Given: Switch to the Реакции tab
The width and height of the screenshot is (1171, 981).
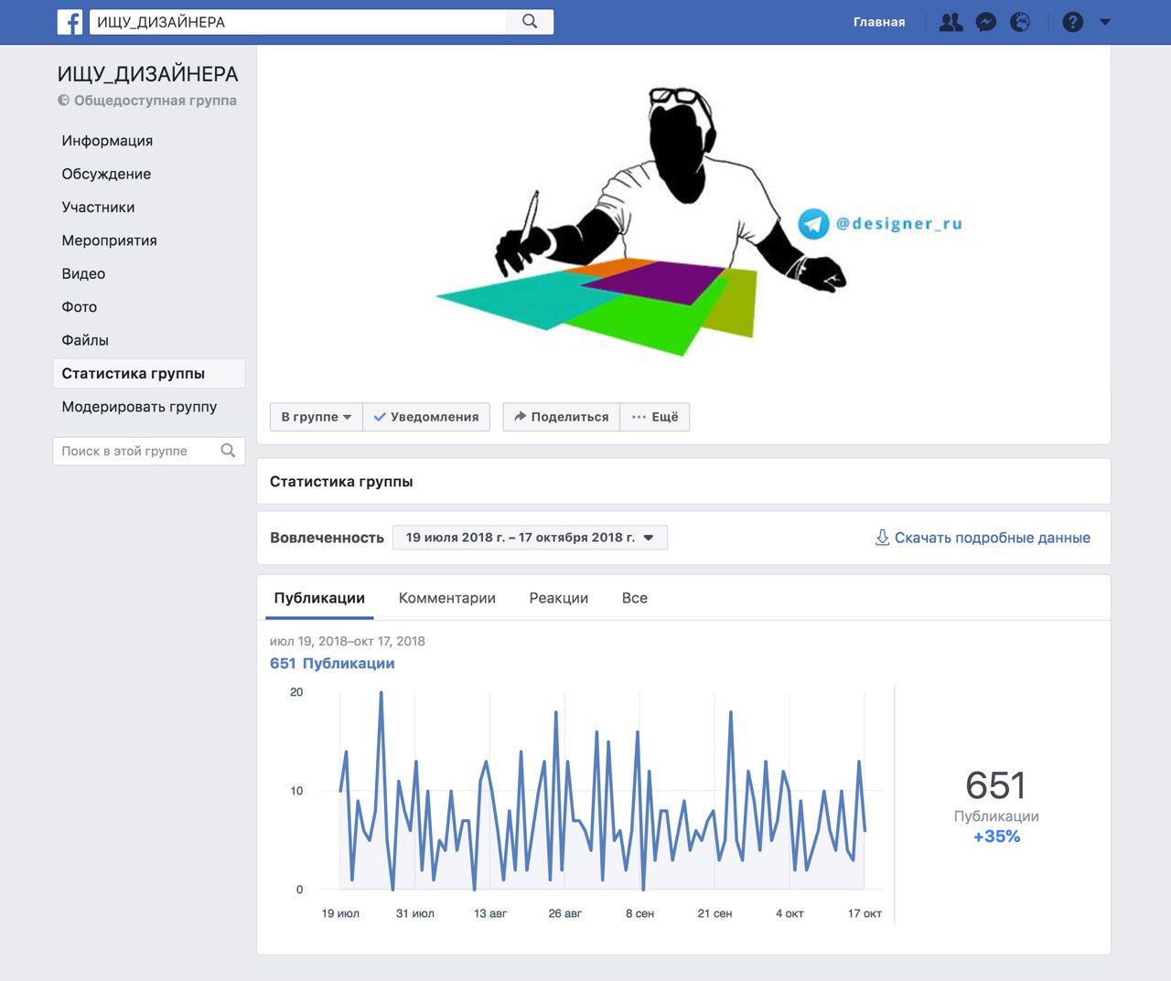Looking at the screenshot, I should (559, 598).
